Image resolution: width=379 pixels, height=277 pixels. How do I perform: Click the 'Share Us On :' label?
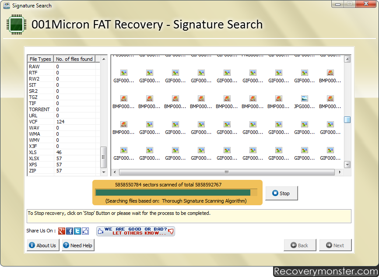pos(41,231)
